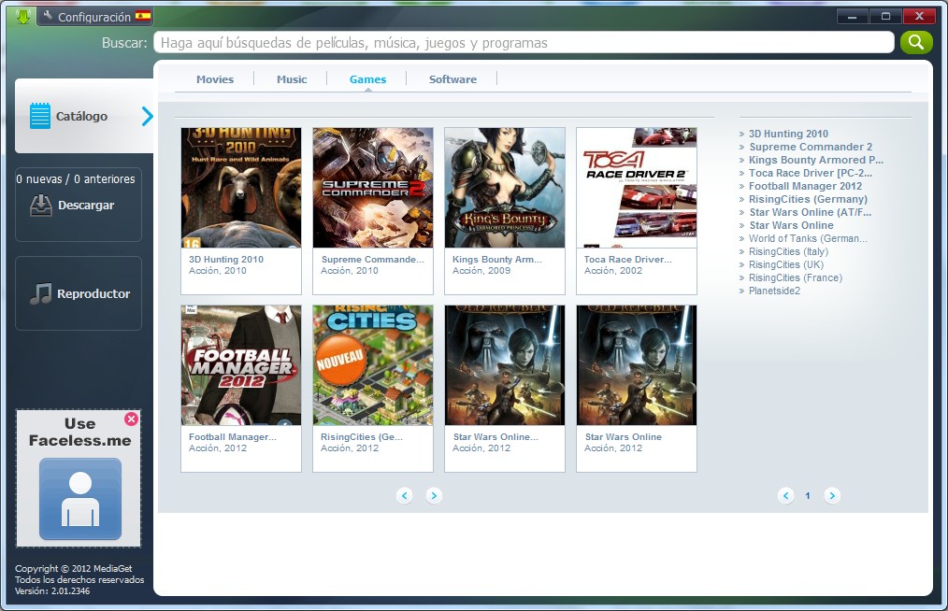Image resolution: width=948 pixels, height=611 pixels.
Task: Click the 'Use Faceless.me' ad text
Action: point(79,433)
